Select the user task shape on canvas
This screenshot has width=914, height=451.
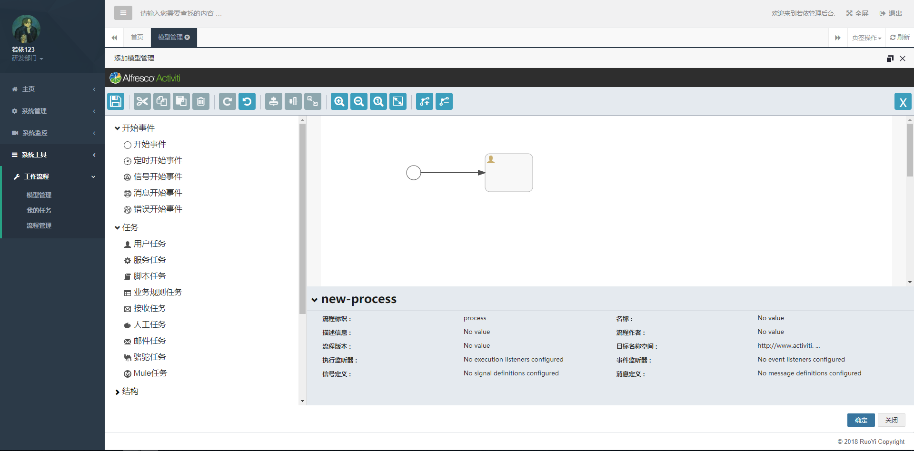(x=508, y=173)
